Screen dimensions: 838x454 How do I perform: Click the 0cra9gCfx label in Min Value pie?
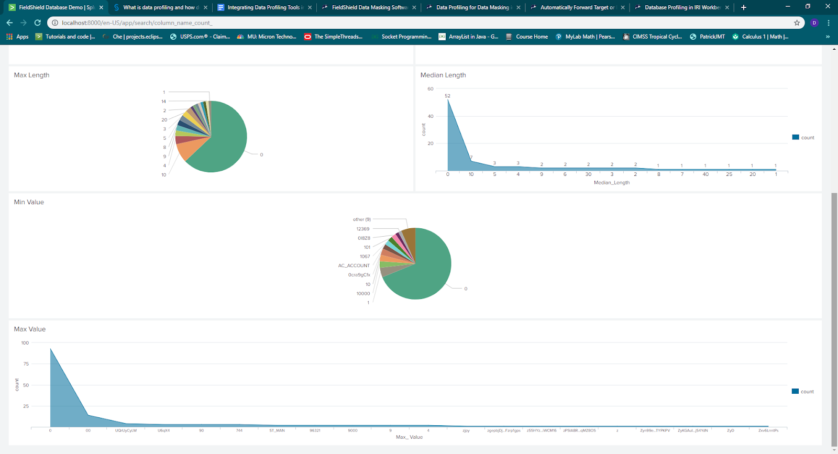pos(359,275)
